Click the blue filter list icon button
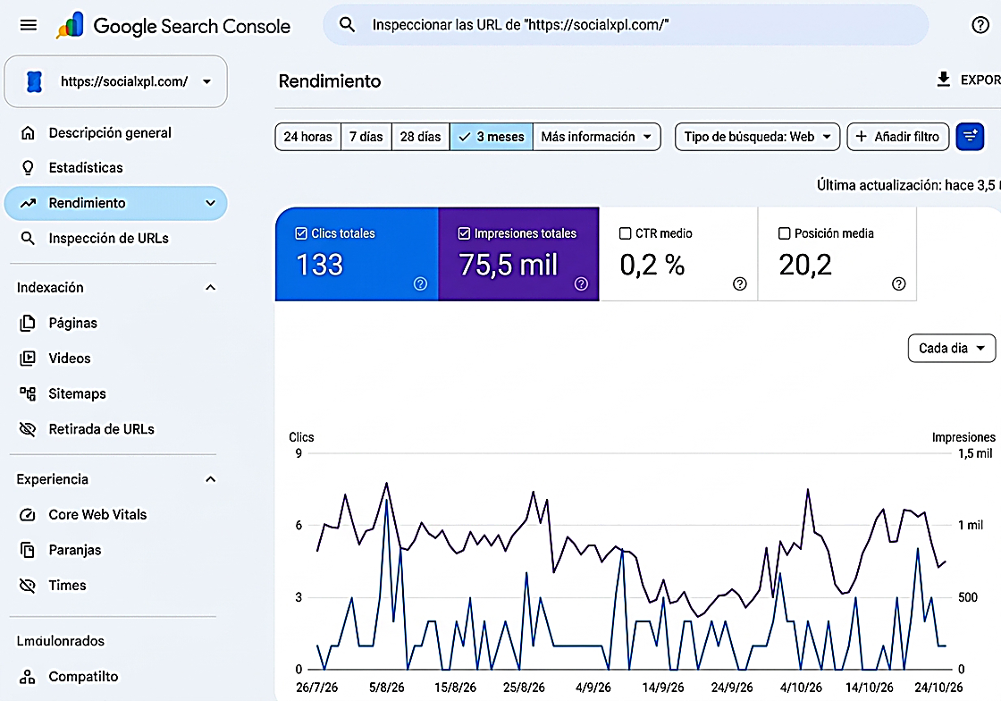Image resolution: width=1001 pixels, height=701 pixels. [970, 136]
